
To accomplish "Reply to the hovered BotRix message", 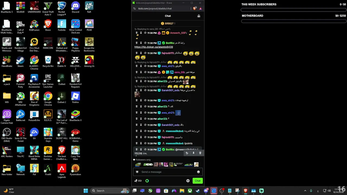I will click(187, 153).
